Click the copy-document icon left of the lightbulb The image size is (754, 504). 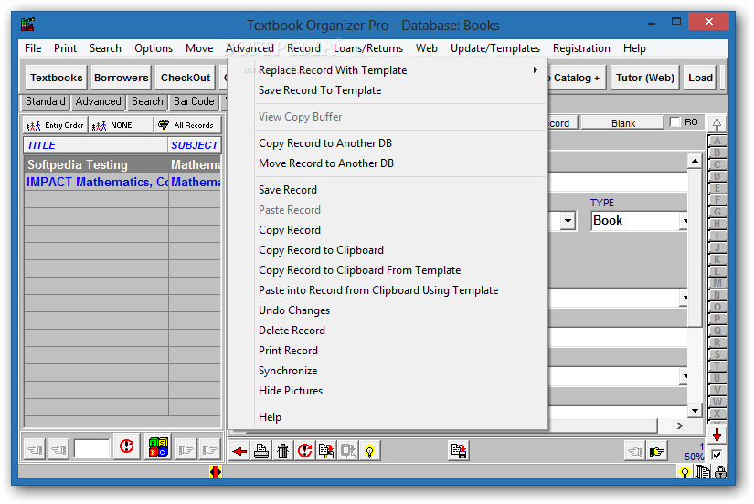(x=326, y=451)
